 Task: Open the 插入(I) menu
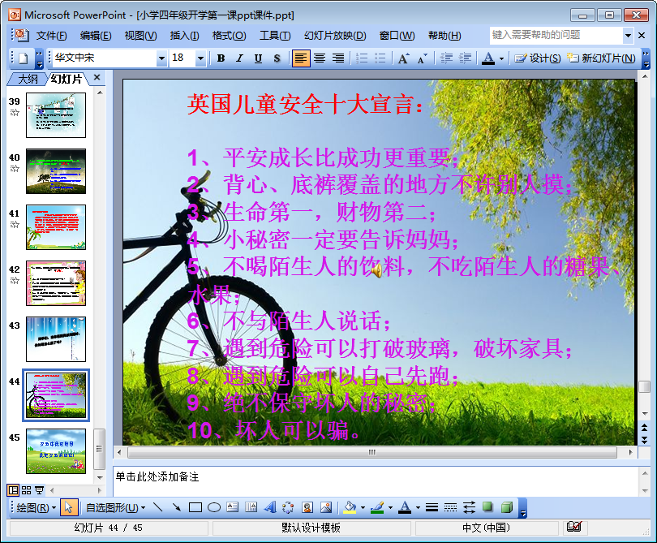(x=184, y=36)
